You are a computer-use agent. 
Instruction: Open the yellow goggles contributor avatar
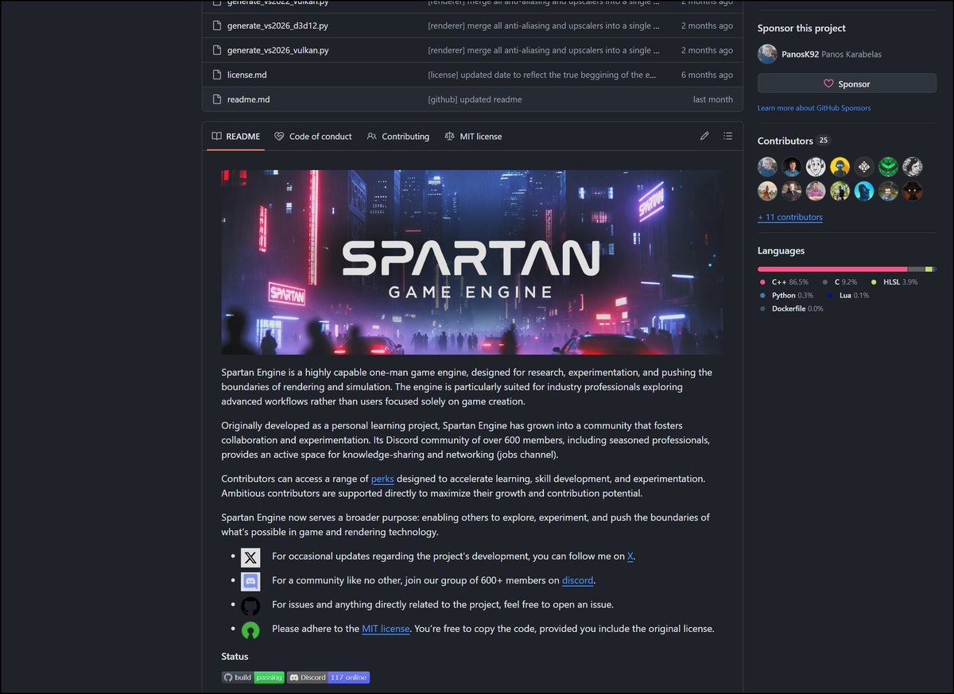coord(840,166)
